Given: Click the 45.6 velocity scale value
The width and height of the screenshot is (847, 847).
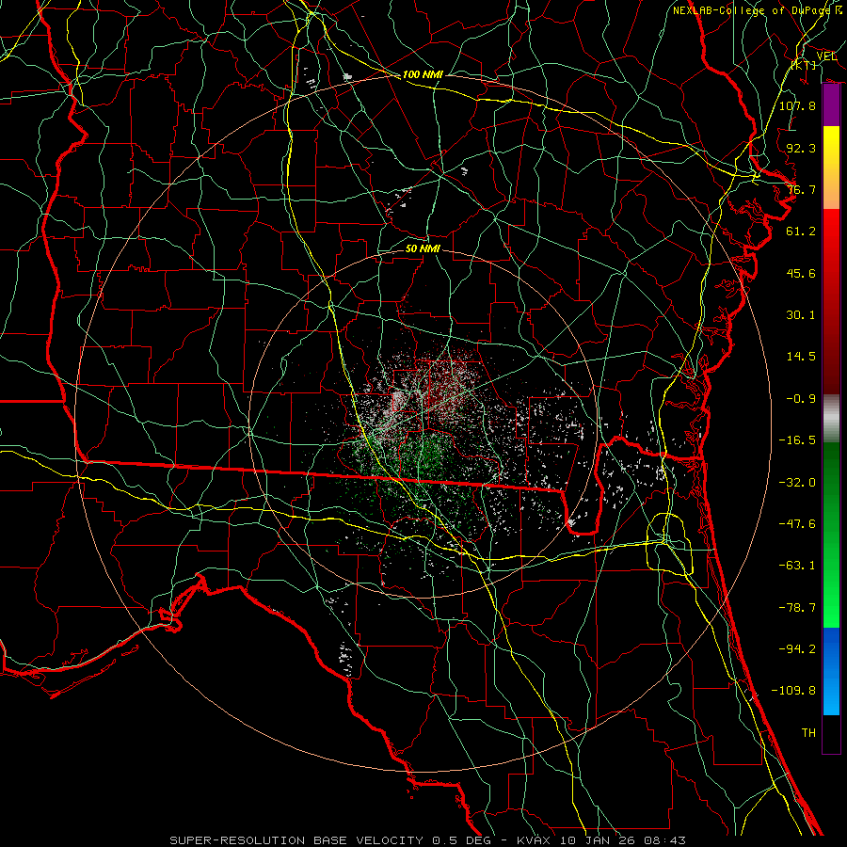Looking at the screenshot, I should pyautogui.click(x=801, y=273).
